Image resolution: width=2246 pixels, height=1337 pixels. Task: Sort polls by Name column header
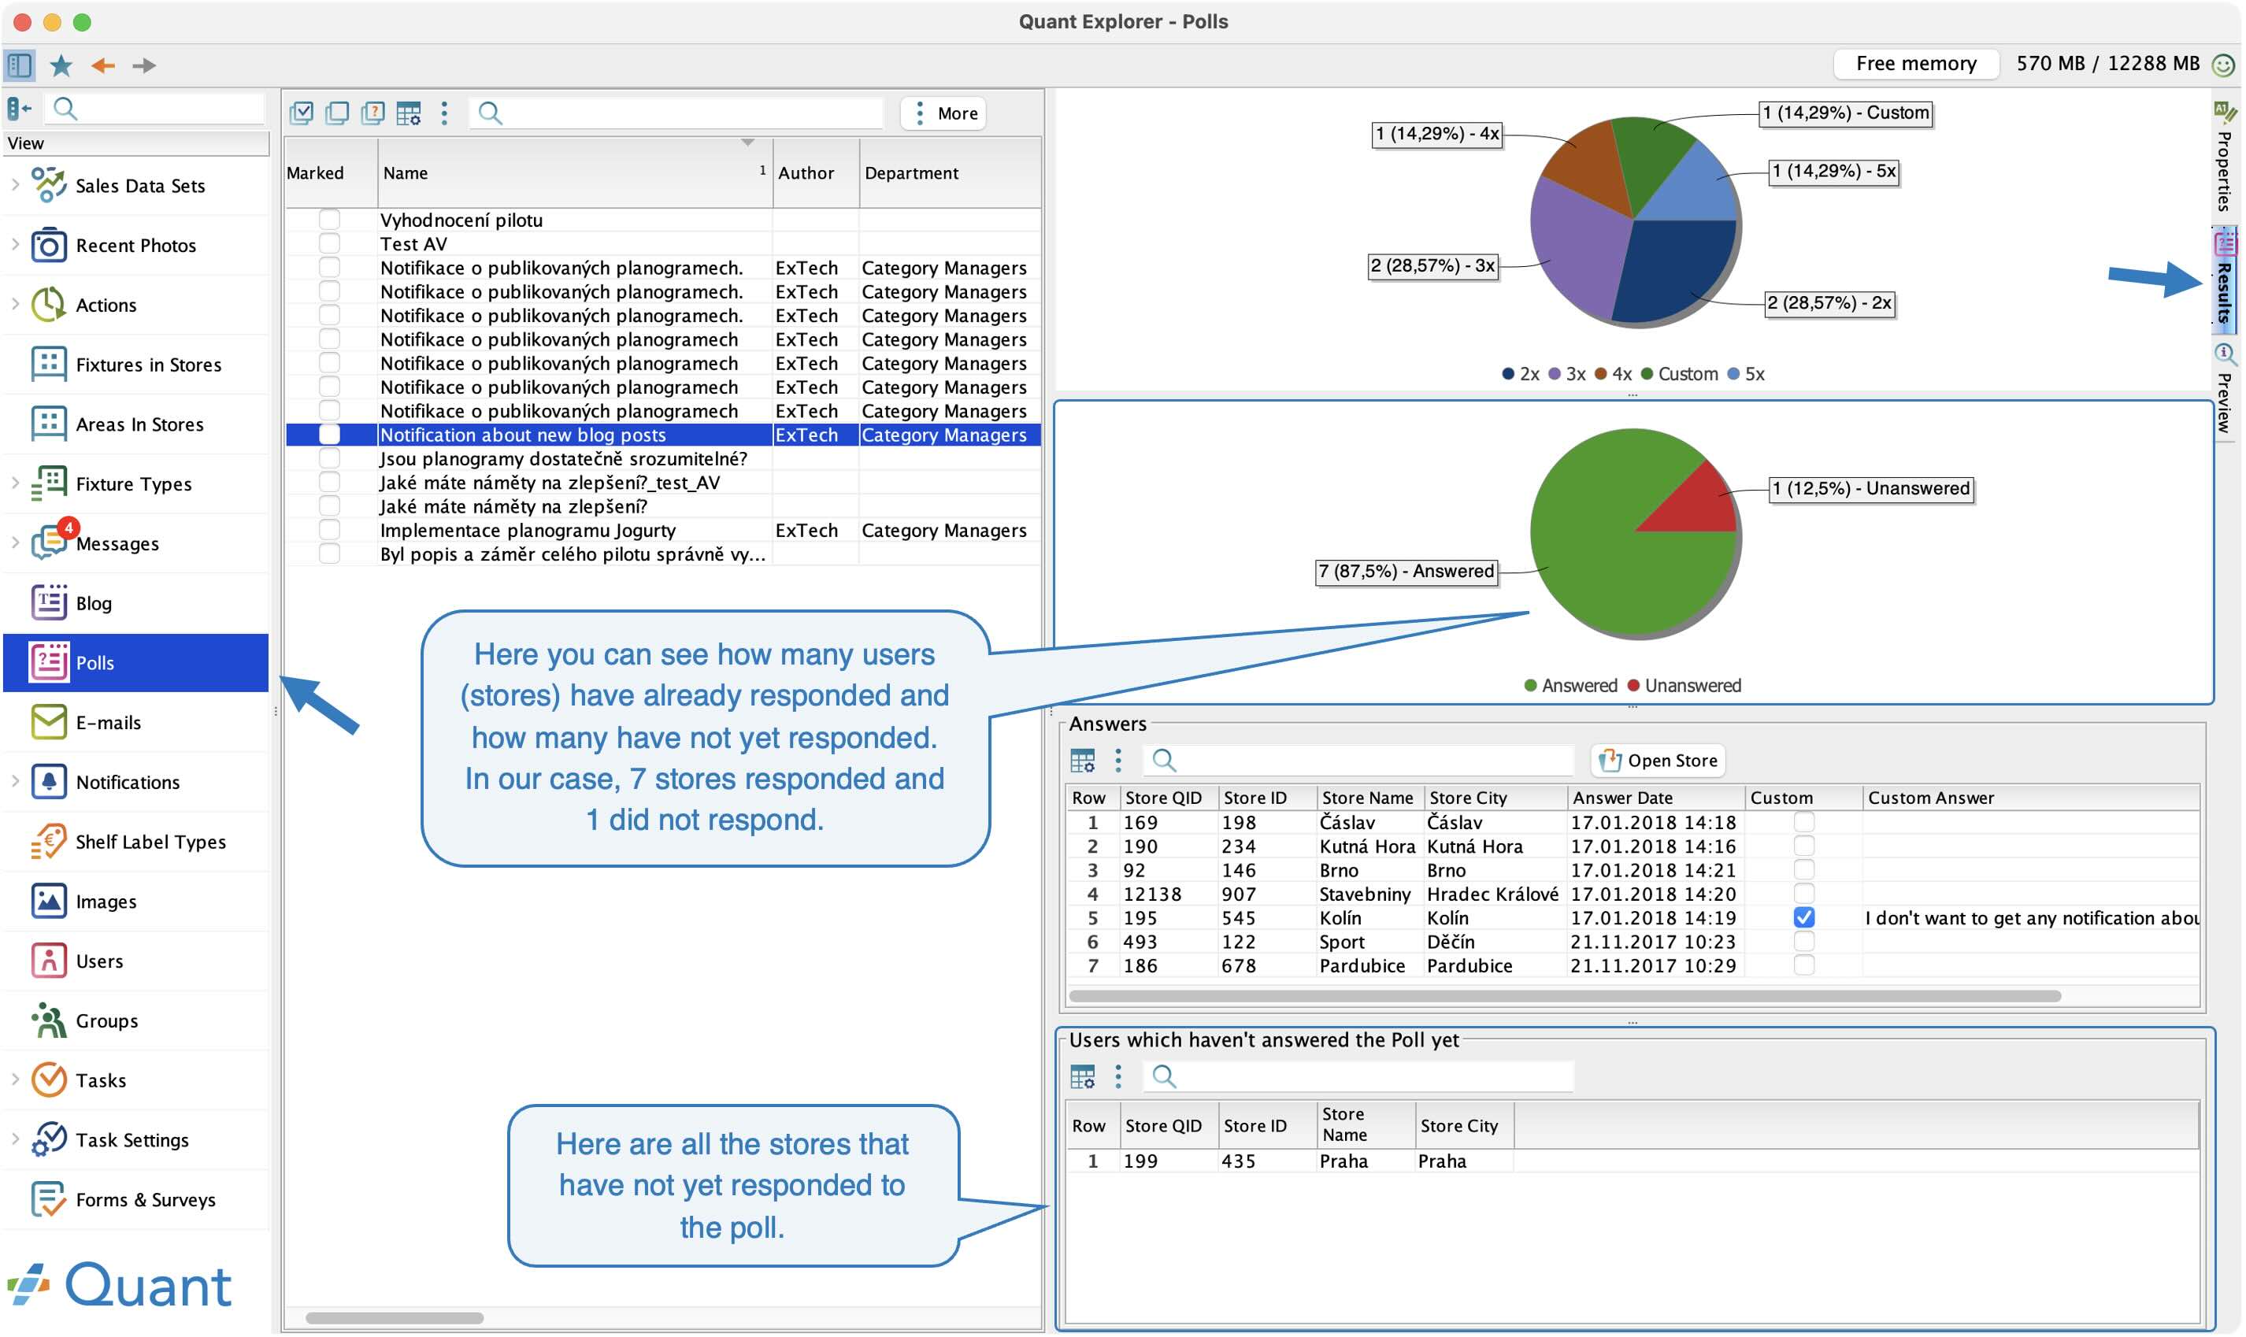[575, 173]
